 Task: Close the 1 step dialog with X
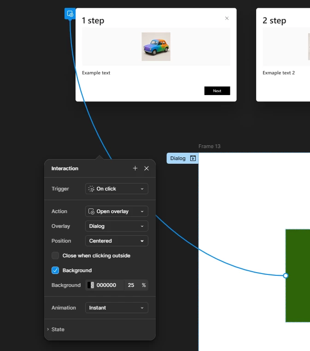tap(227, 18)
